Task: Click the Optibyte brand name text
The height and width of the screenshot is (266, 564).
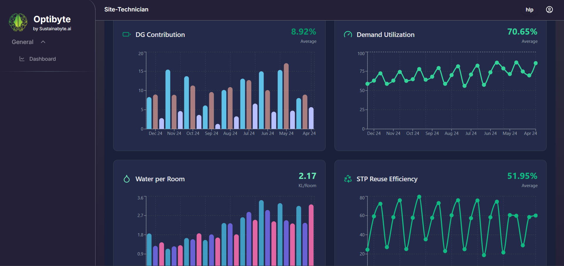Action: click(x=52, y=19)
